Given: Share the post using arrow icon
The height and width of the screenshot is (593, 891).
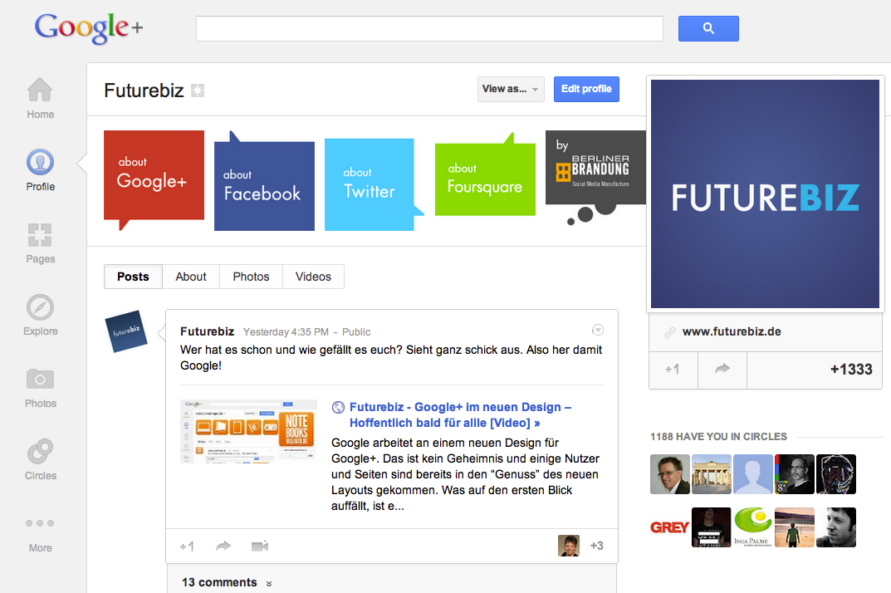Looking at the screenshot, I should pyautogui.click(x=223, y=546).
